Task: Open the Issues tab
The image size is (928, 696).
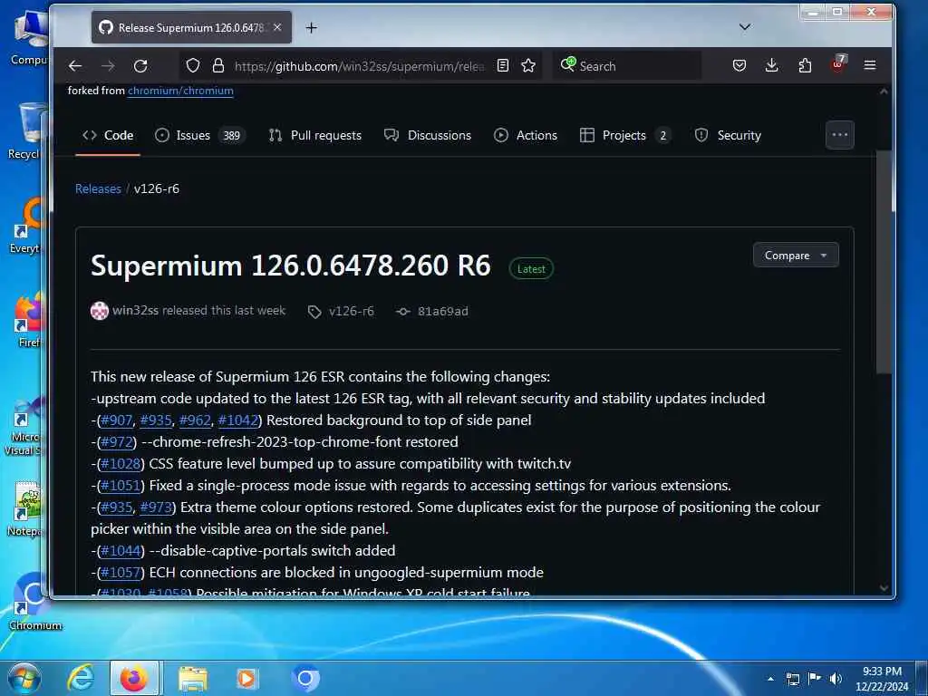Action: 199,136
